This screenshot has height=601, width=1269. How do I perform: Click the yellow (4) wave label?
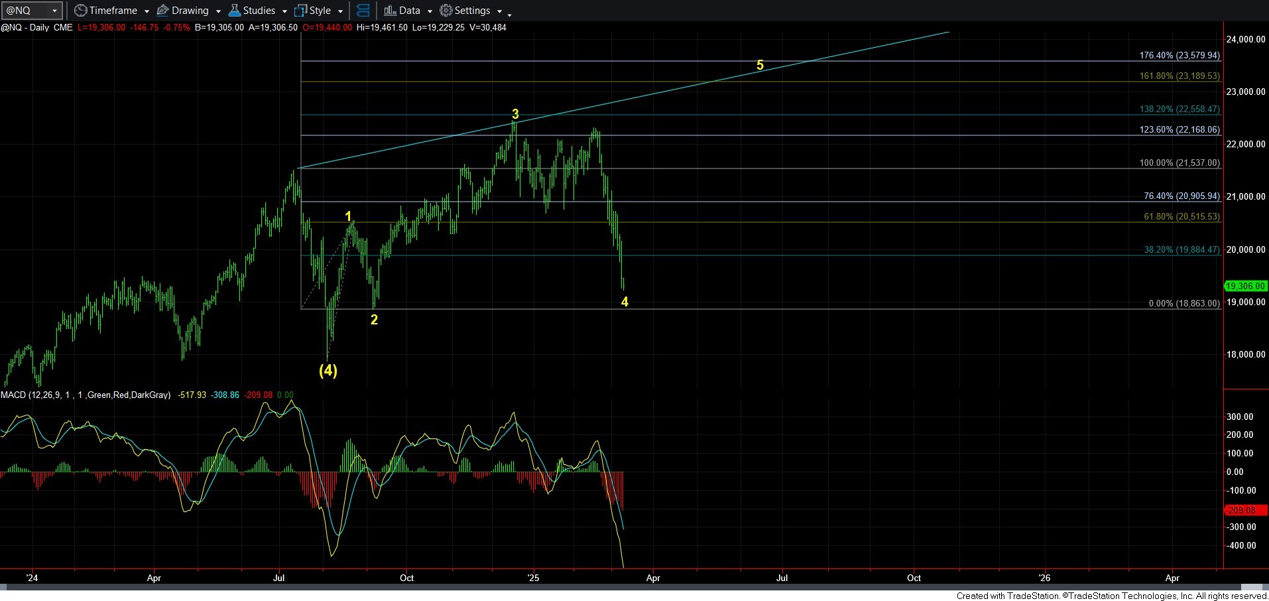coord(328,370)
